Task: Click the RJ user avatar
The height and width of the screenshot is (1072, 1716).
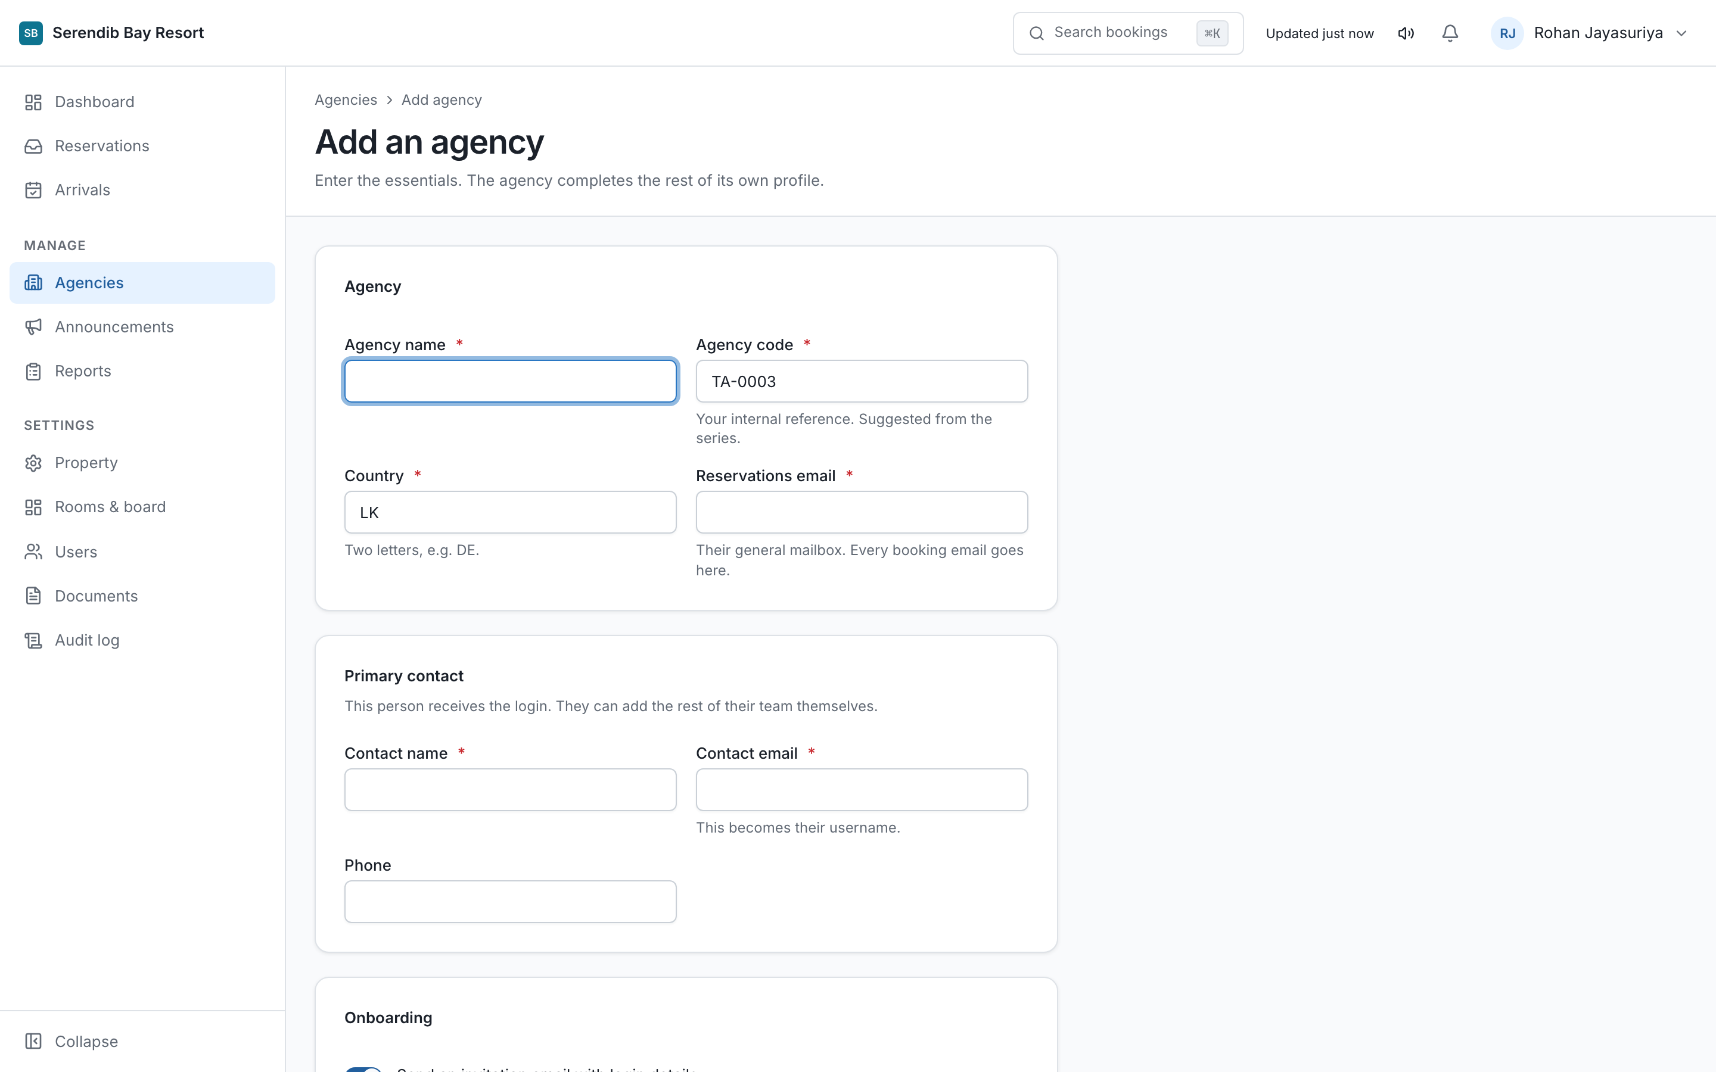Action: pos(1507,33)
